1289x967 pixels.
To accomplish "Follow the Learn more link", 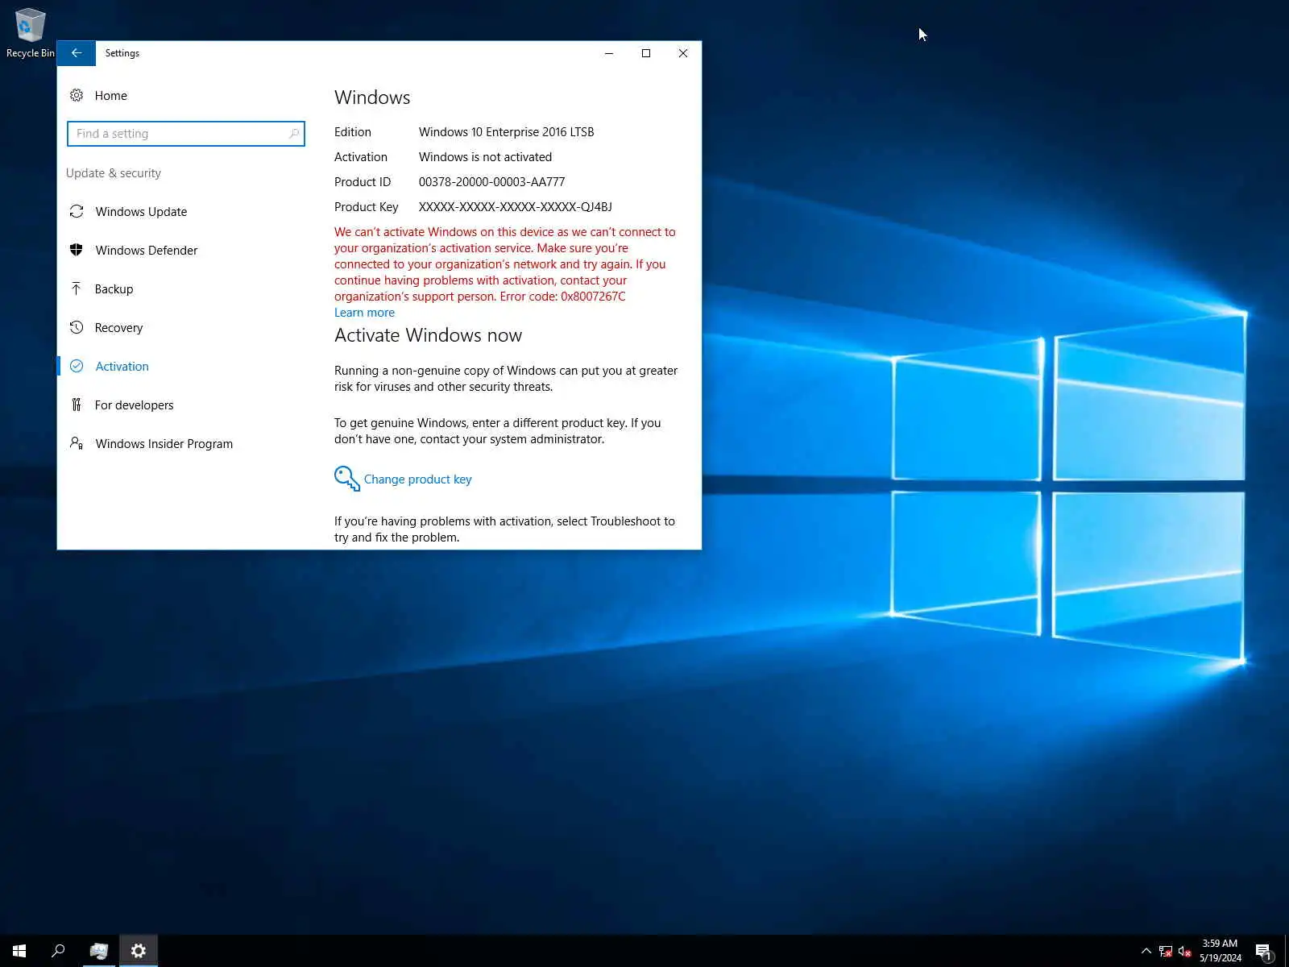I will tap(364, 313).
